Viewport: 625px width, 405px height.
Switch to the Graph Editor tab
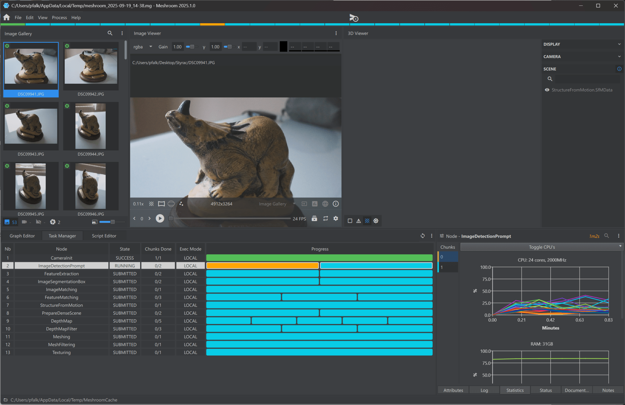(22, 236)
